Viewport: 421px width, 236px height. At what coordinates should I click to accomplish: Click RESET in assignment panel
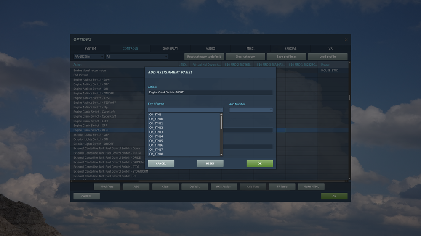pos(210,163)
